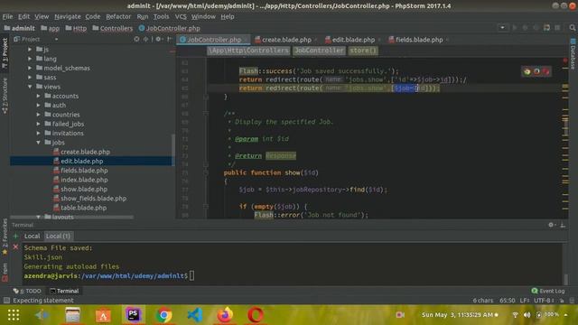Collapse the views folder

click(30, 87)
